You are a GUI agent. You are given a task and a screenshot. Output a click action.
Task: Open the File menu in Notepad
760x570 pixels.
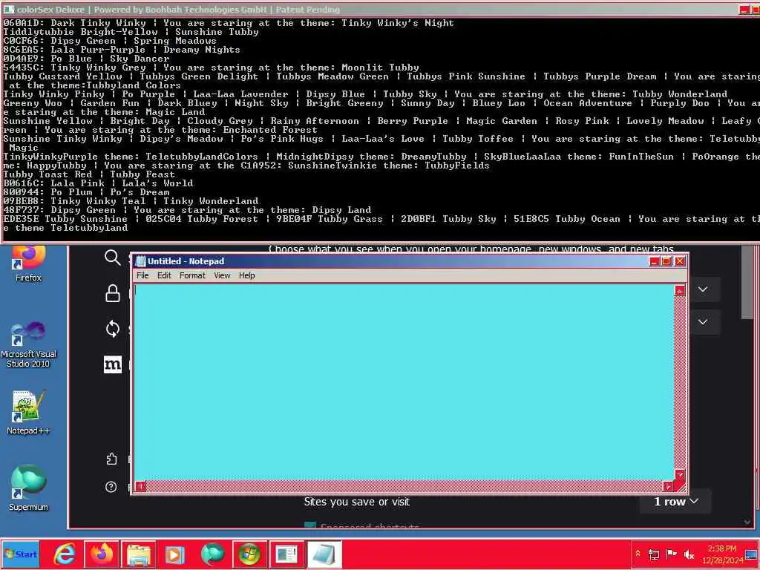[x=142, y=275]
